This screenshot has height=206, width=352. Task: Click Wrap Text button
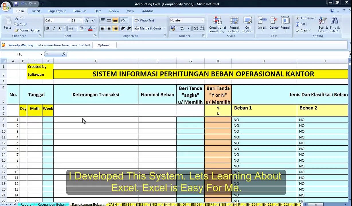(x=144, y=20)
